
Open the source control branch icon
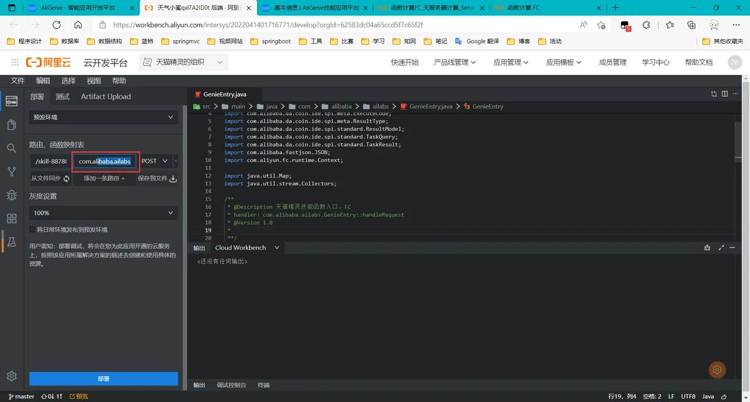pyautogui.click(x=11, y=172)
